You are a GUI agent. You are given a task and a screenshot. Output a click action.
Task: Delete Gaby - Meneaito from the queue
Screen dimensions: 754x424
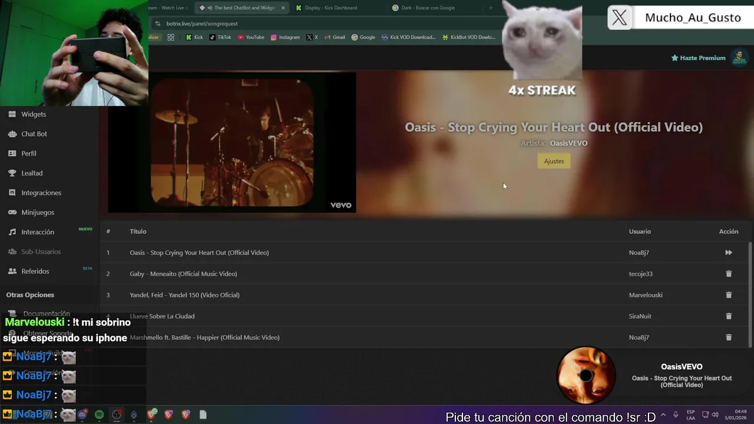click(x=729, y=274)
